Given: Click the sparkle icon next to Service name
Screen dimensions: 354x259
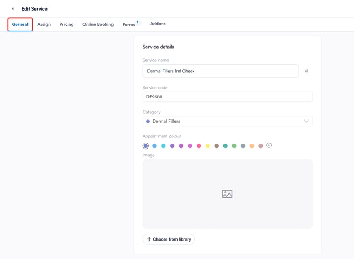Looking at the screenshot, I should click(306, 71).
